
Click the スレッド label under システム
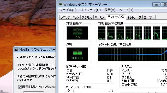126,74
